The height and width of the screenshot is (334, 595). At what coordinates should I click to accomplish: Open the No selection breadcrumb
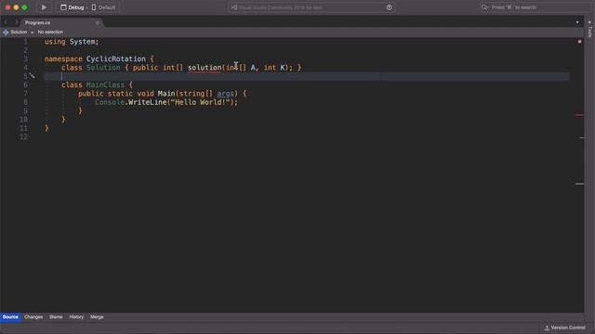click(x=50, y=32)
